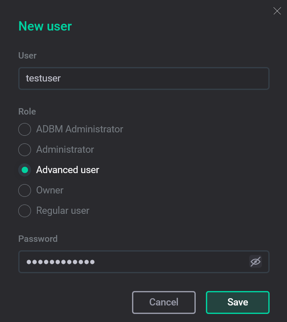Click the "Regular user" role label text
The height and width of the screenshot is (322, 287).
point(63,210)
